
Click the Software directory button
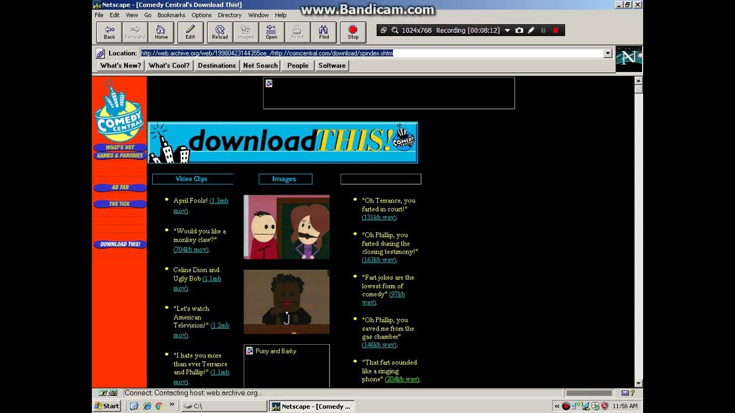point(332,65)
